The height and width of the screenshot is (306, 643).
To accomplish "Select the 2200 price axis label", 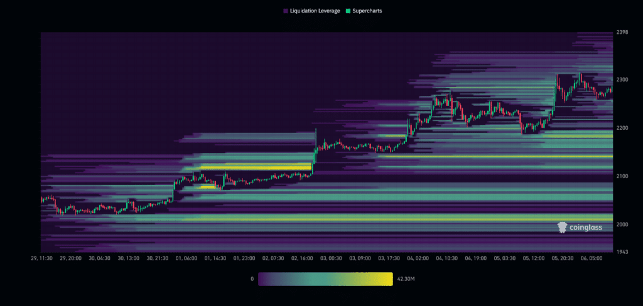I will (622, 128).
